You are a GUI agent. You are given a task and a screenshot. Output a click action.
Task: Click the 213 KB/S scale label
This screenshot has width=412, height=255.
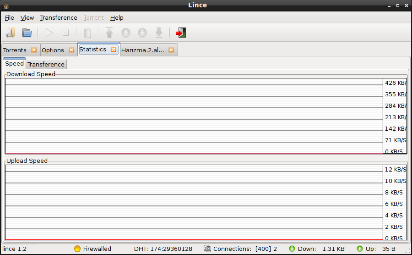[x=395, y=117]
